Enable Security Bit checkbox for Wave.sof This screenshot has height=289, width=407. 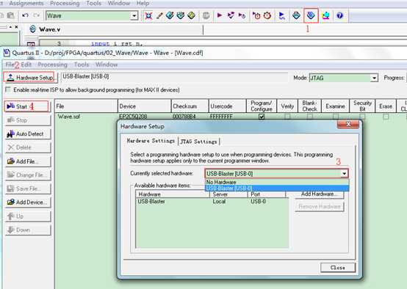click(x=362, y=117)
